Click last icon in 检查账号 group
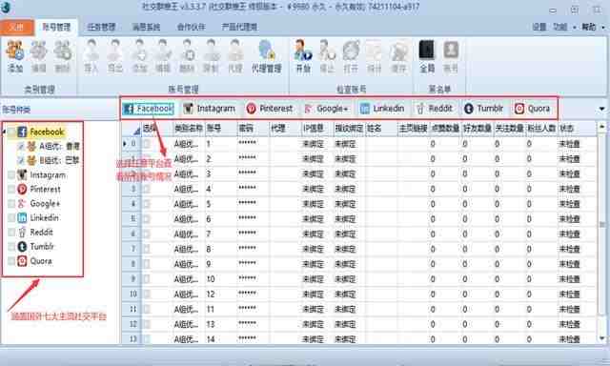This screenshot has height=366, width=610. pos(398,56)
